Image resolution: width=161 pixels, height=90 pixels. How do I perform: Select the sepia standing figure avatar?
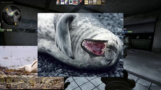point(95,2)
